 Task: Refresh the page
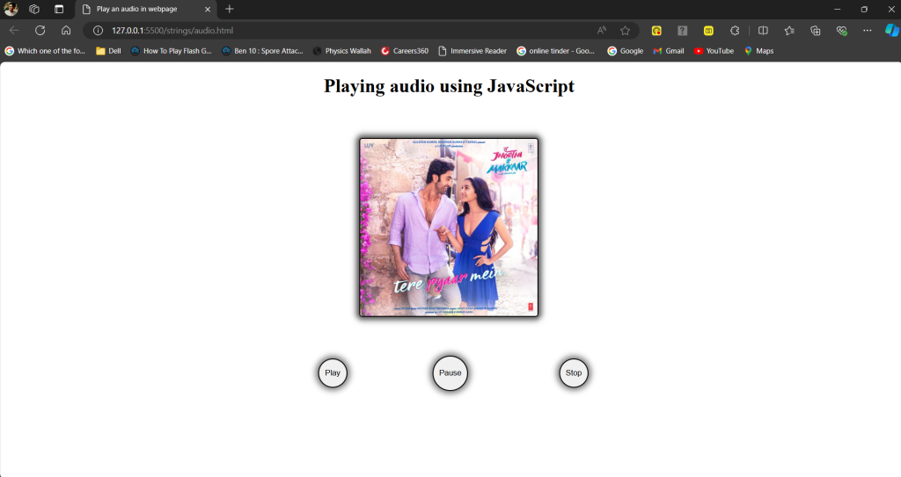[40, 31]
